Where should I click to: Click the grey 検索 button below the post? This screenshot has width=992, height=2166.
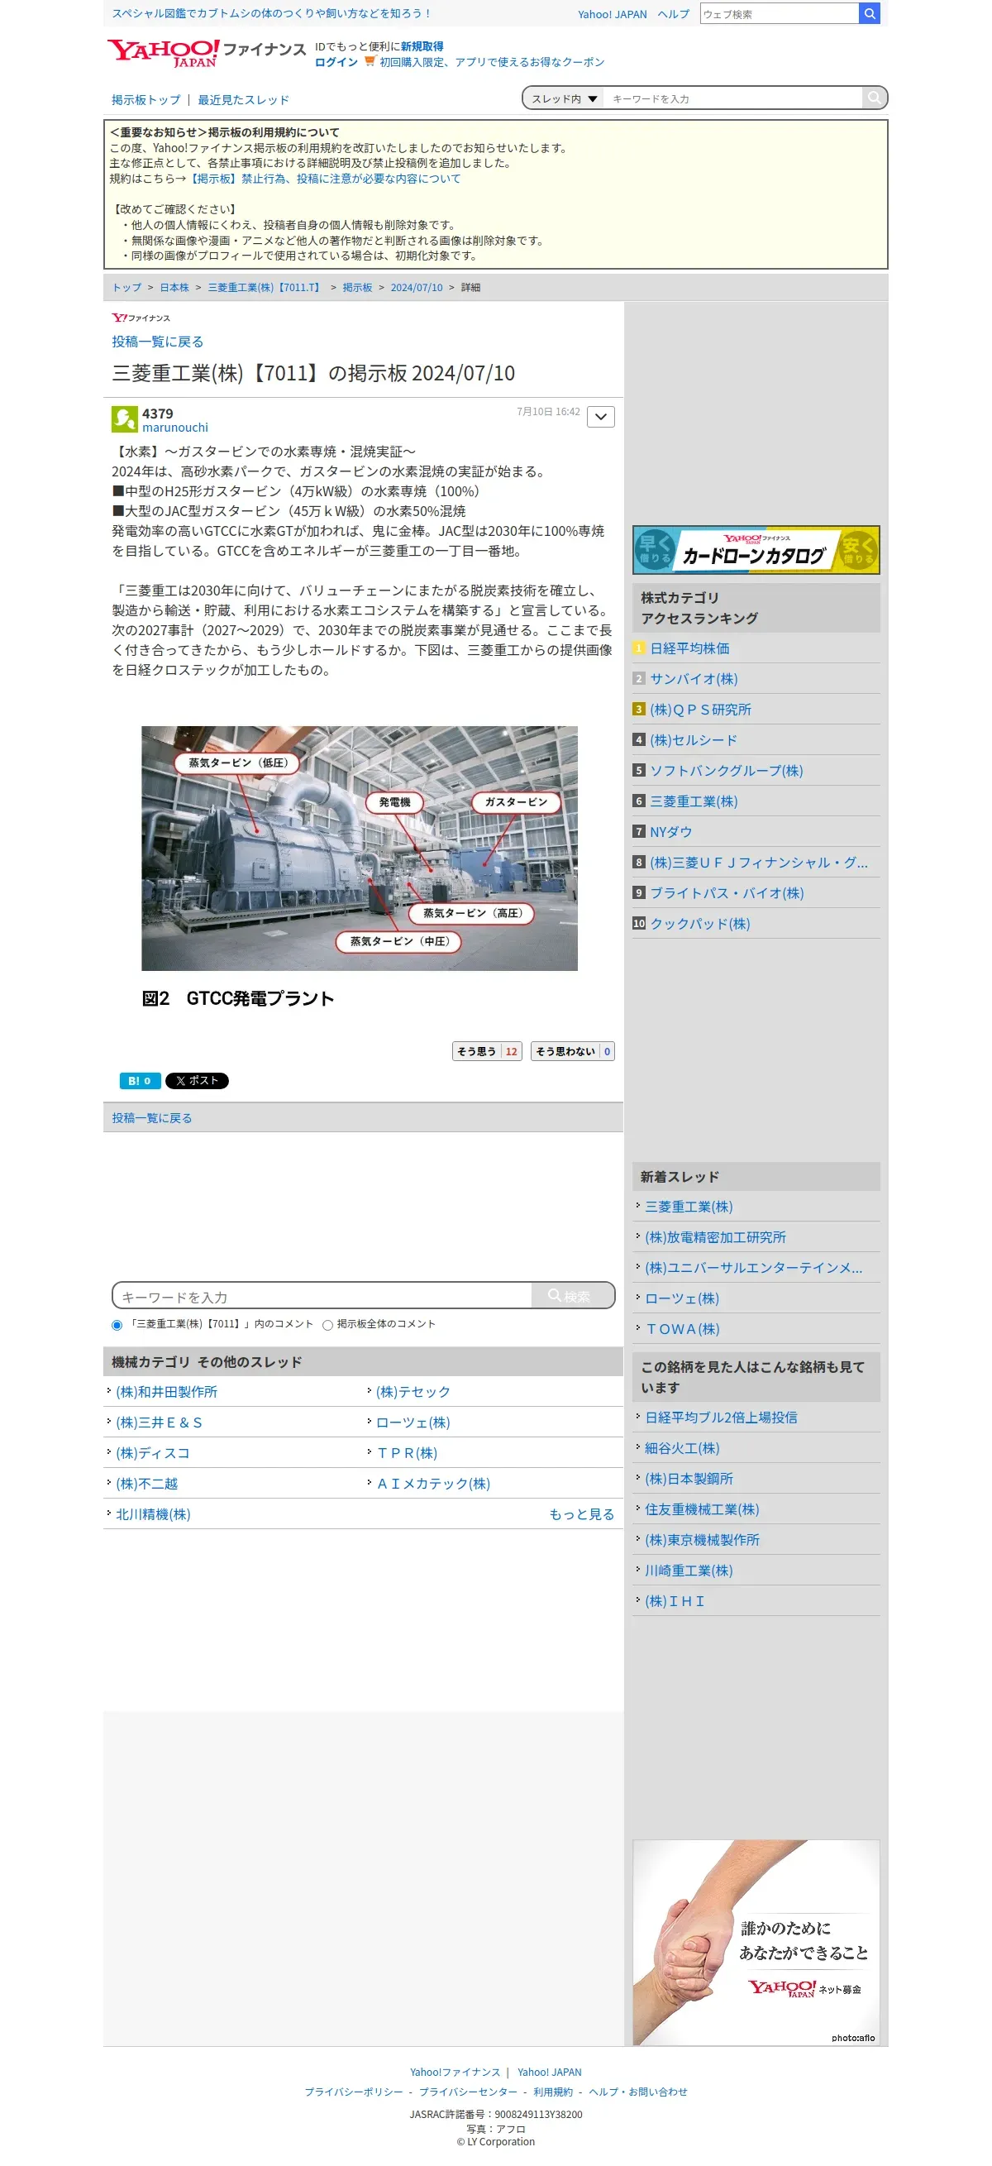pos(573,1296)
